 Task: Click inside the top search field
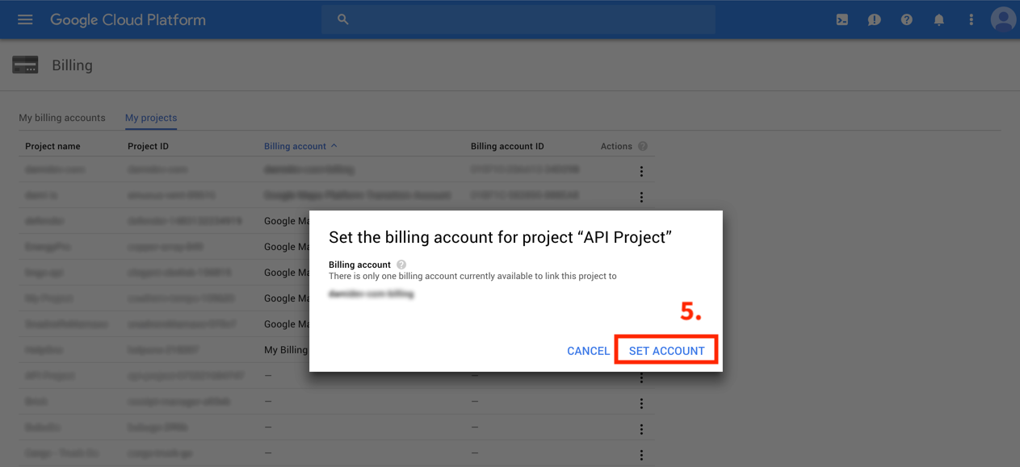[518, 19]
